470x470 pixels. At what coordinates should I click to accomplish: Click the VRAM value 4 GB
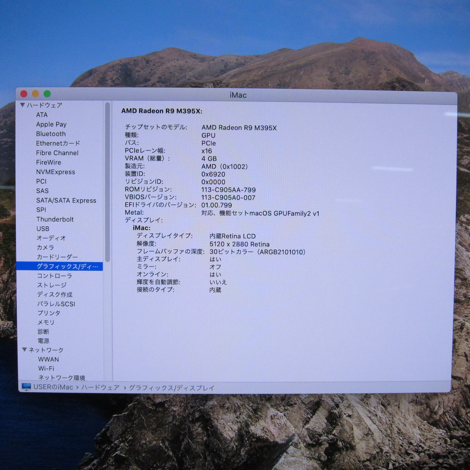(x=209, y=159)
